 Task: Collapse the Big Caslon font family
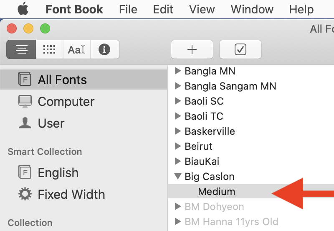coord(178,176)
